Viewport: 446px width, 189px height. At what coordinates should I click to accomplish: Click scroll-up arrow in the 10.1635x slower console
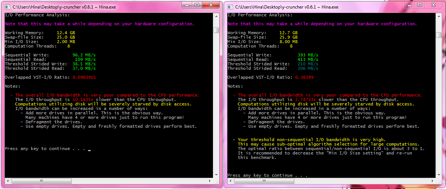pyautogui.click(x=216, y=16)
